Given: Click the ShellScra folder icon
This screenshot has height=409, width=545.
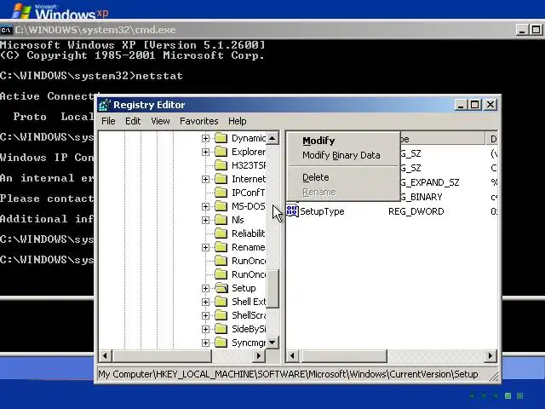Looking at the screenshot, I should [221, 315].
